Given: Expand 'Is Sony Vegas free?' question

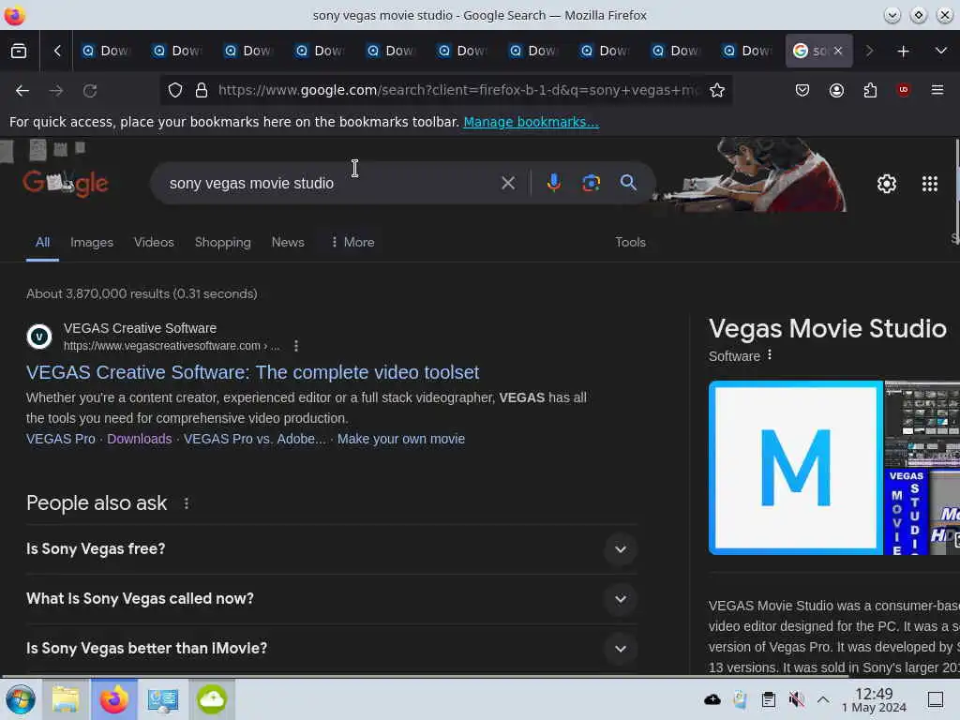Looking at the screenshot, I should (x=332, y=549).
